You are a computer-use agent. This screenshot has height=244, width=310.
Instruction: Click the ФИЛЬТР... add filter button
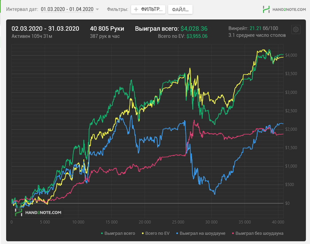click(148, 9)
